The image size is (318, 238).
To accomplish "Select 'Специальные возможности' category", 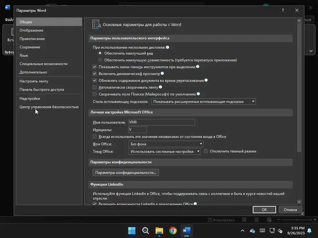I will pos(49,64).
